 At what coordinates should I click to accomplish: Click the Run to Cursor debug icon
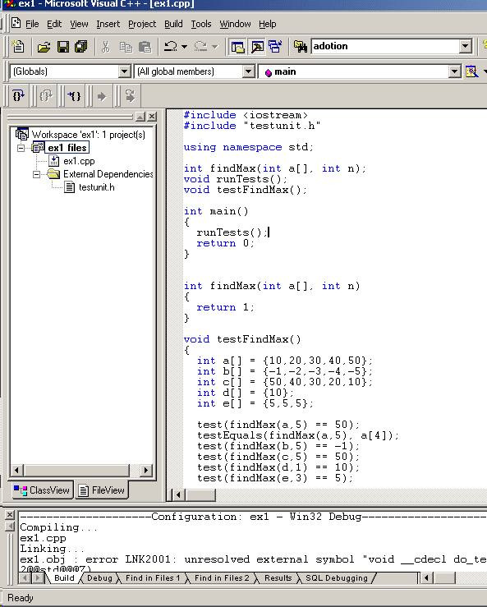click(74, 95)
